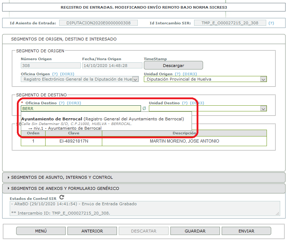Click the niv.1 - Ayuntamiento de Berrocal line
The height and width of the screenshot is (240, 287).
tap(65, 128)
